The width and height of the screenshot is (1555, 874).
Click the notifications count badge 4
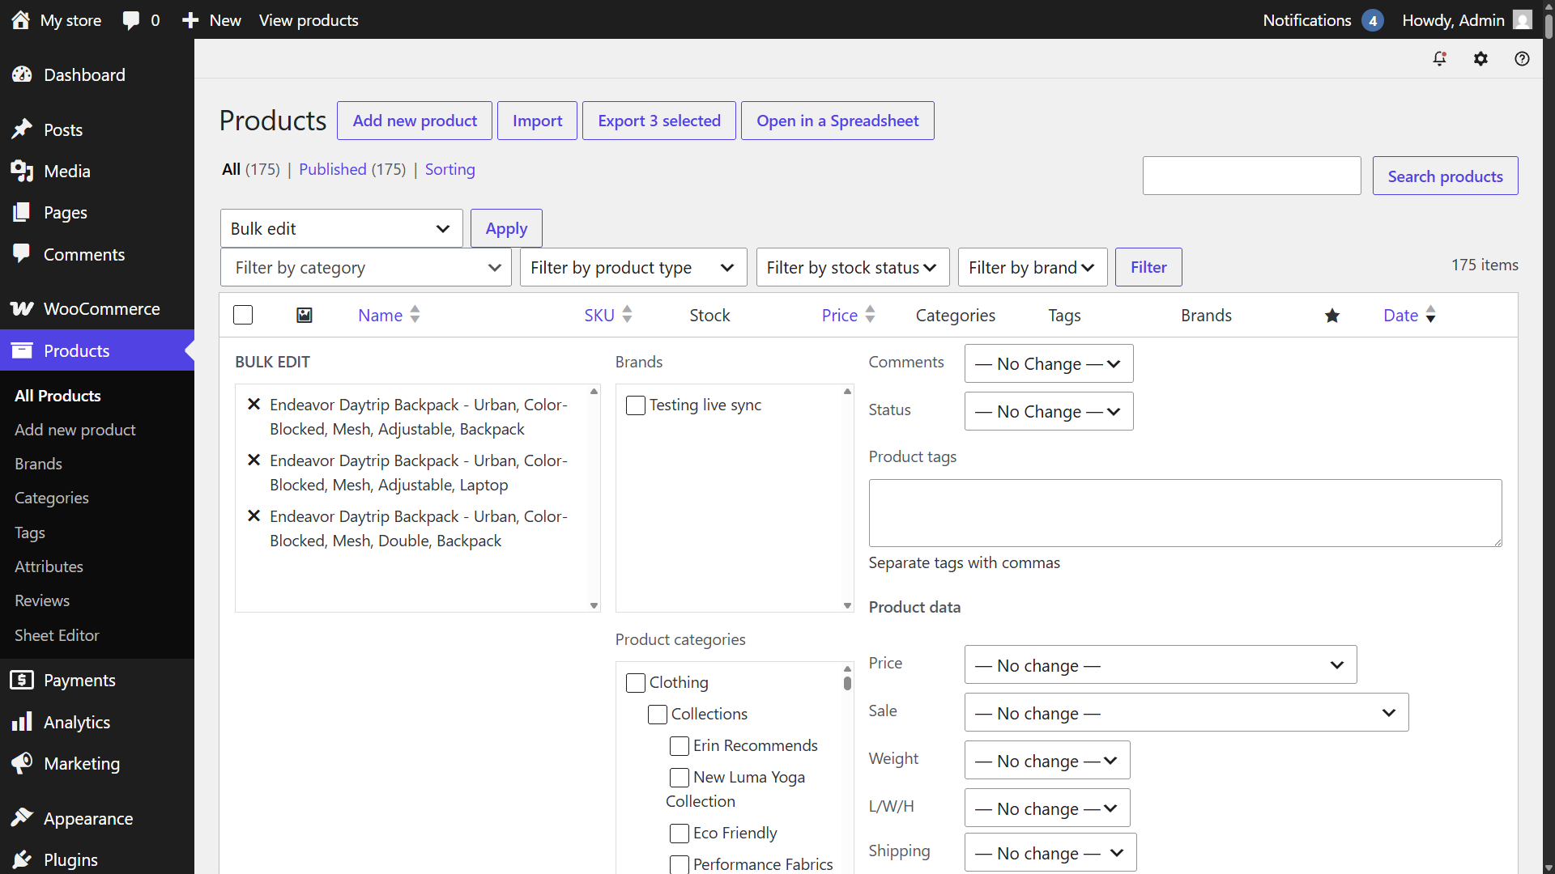click(1373, 20)
